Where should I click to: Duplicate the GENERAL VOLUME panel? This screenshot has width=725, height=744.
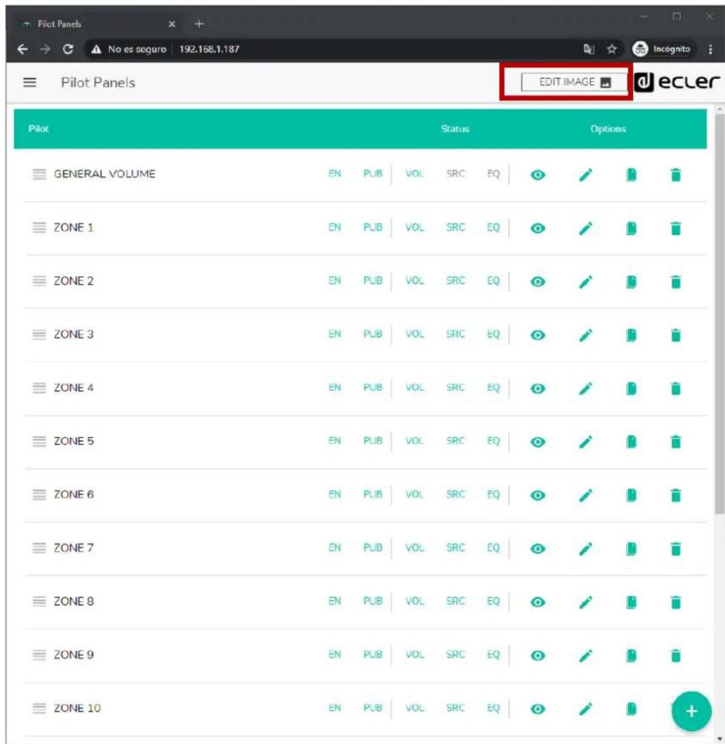631,175
